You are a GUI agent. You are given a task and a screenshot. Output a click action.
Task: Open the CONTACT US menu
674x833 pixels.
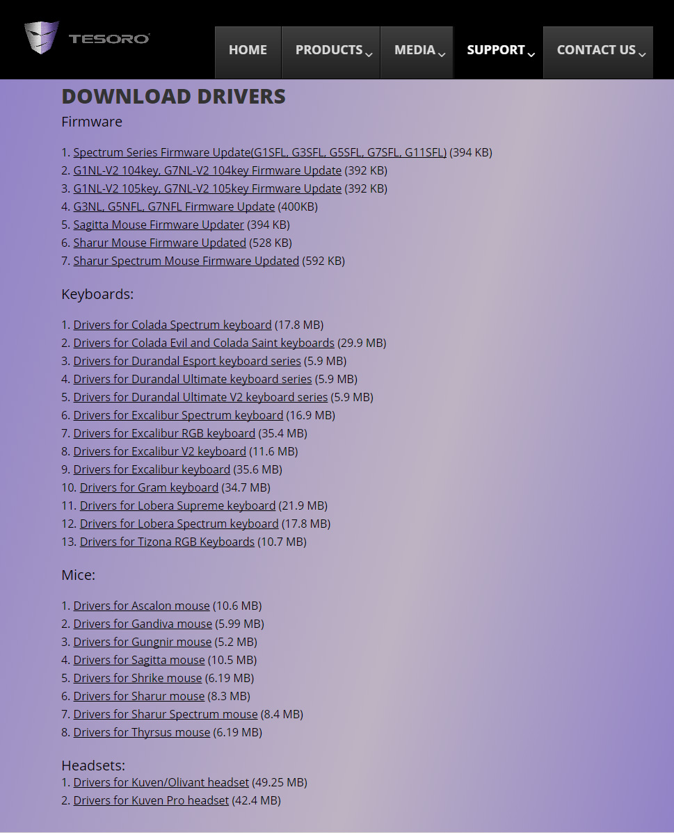point(598,52)
